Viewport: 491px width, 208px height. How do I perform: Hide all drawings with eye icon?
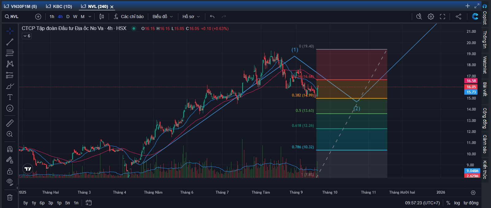click(x=10, y=182)
